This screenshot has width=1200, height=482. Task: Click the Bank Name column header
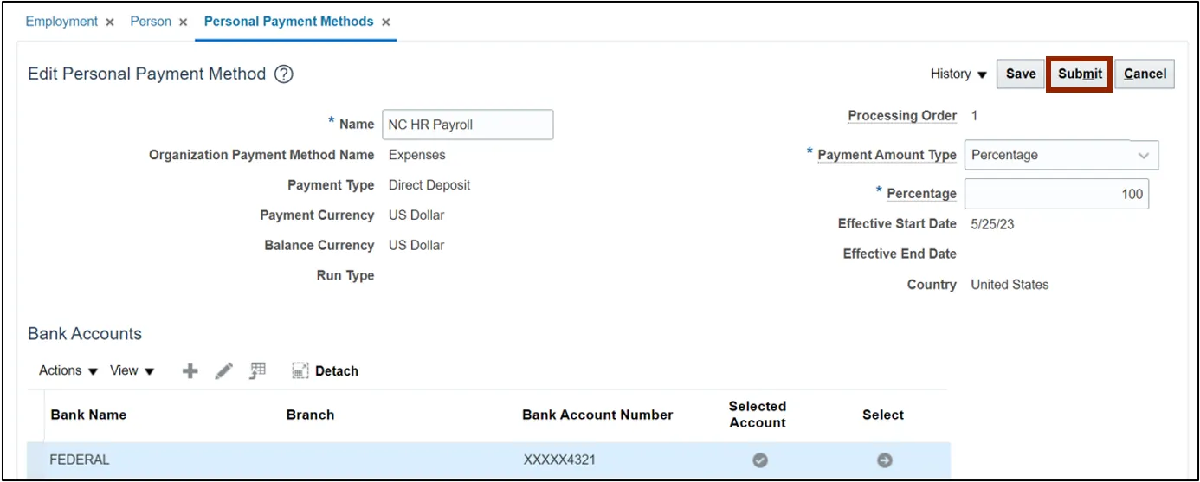click(x=88, y=415)
